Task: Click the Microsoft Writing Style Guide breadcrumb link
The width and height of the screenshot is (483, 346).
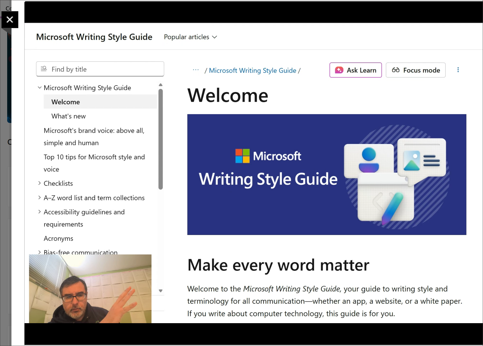Action: (252, 70)
